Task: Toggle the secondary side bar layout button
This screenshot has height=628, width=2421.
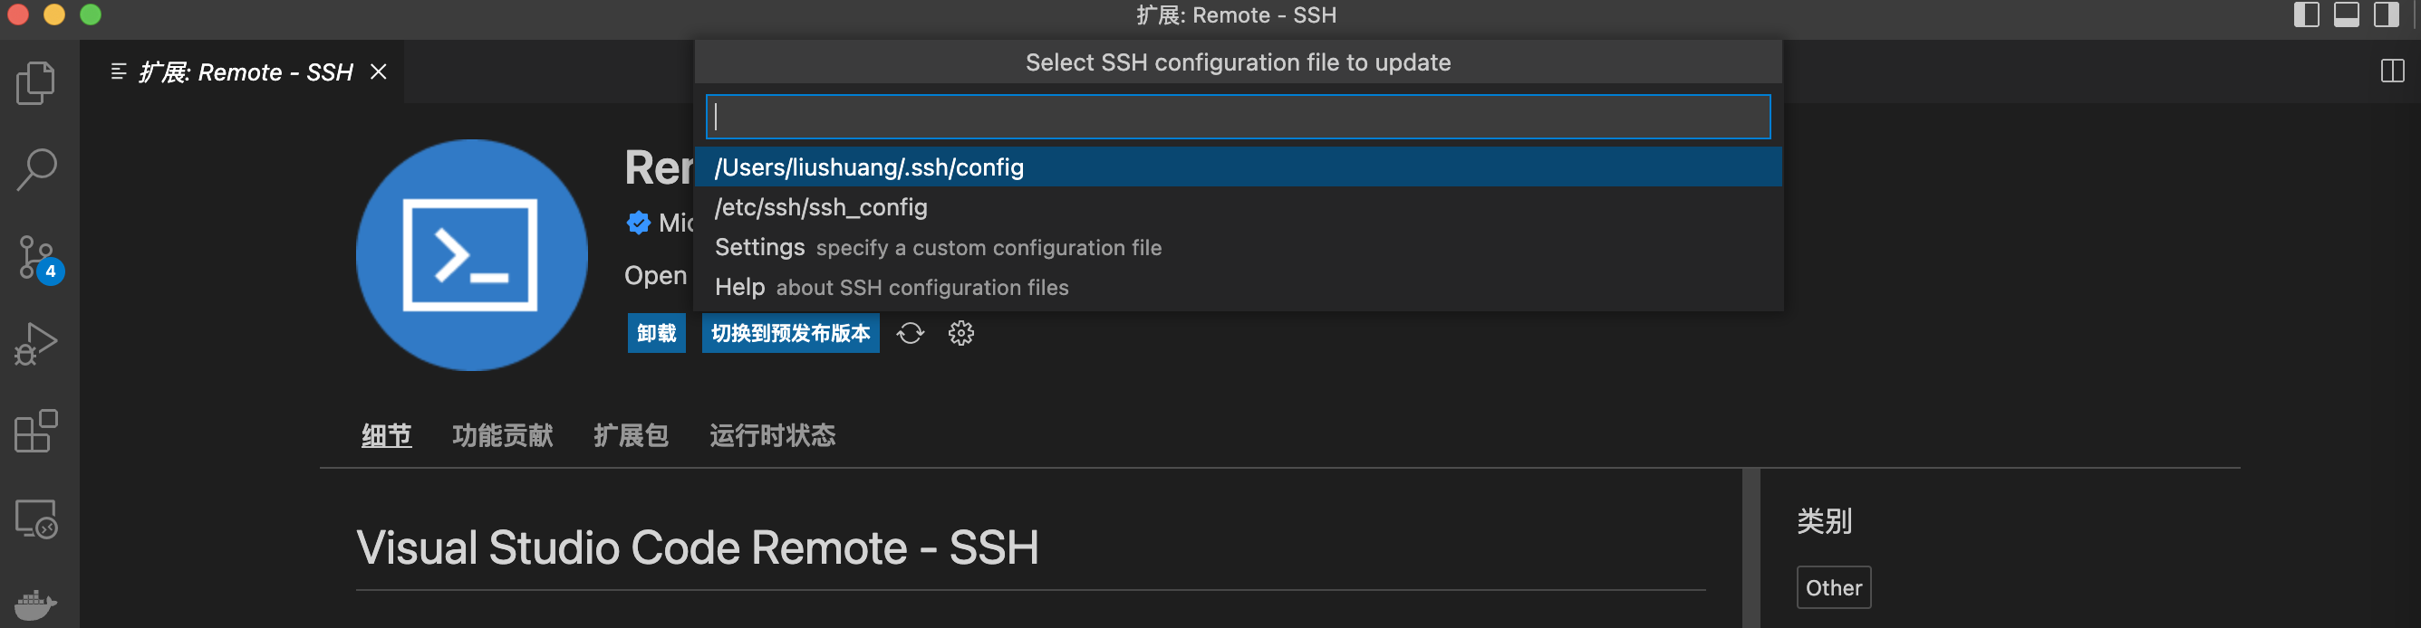Action: click(x=2386, y=15)
